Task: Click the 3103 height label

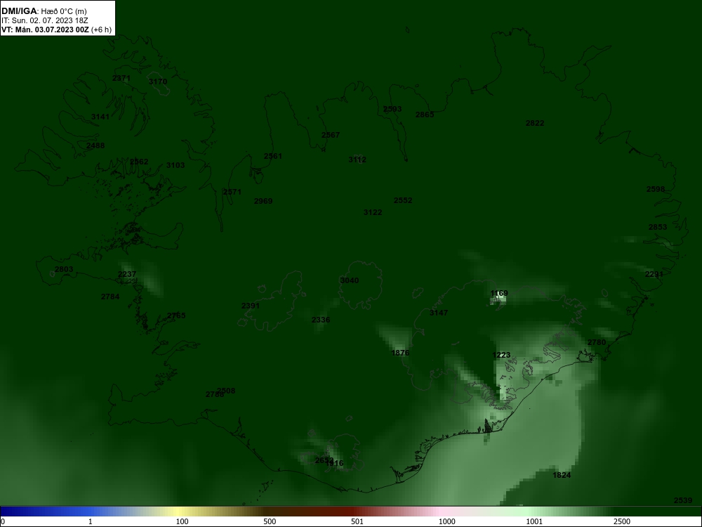Action: pyautogui.click(x=175, y=165)
